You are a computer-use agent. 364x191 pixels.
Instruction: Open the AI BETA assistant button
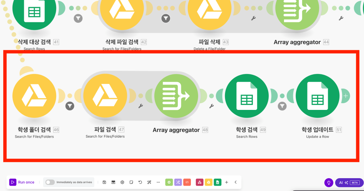click(349, 182)
